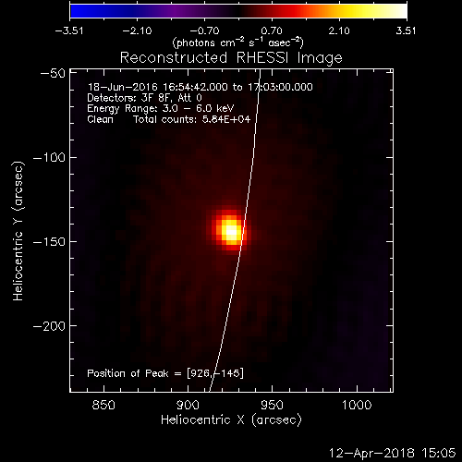
Task: Click the 'Total counts: 5.84E+04' text
Action: (x=191, y=119)
